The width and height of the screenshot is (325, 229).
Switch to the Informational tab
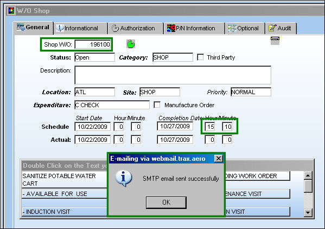click(x=81, y=28)
